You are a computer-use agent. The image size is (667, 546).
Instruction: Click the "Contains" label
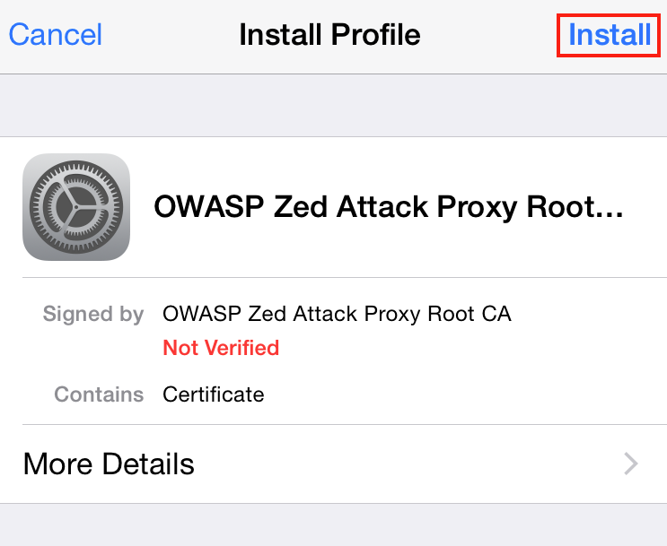[99, 394]
